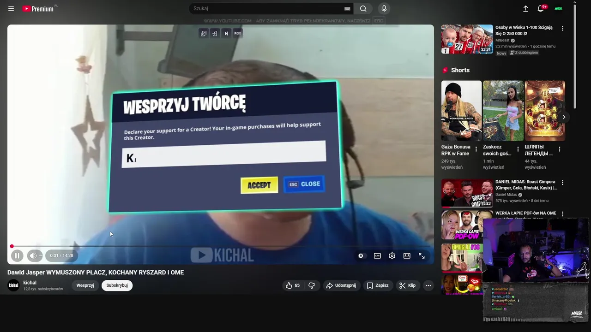Open Gaża Bonusa RPK w Fame short
Screen dimensions: 591x332
pos(461,111)
